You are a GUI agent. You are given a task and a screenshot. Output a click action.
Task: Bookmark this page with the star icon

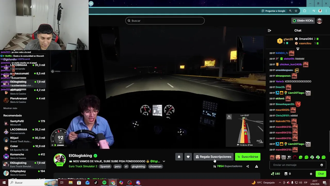tap(296, 11)
